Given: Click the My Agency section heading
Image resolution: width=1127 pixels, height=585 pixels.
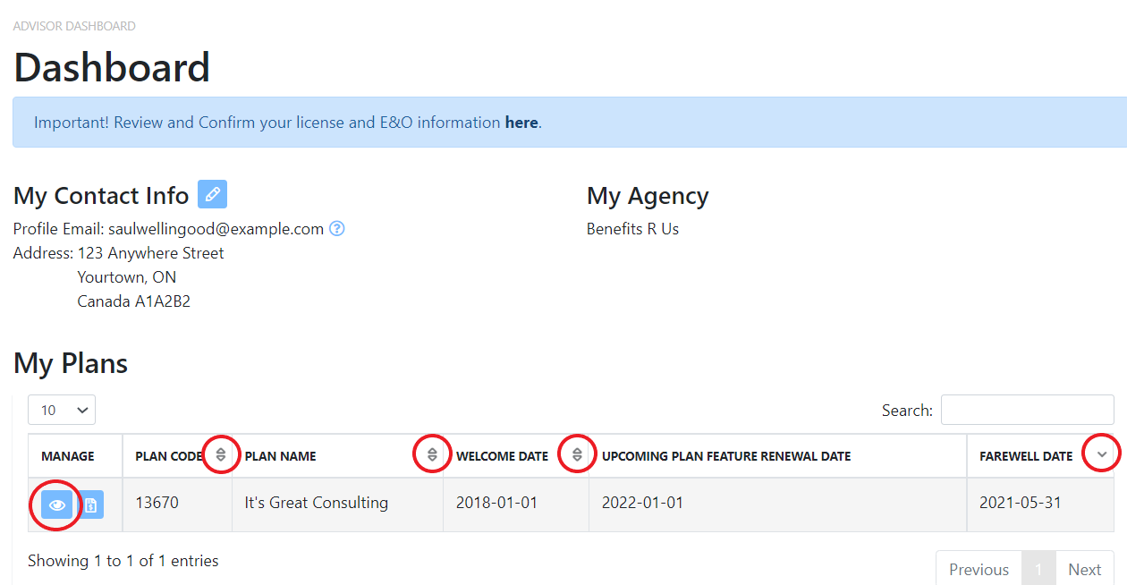Looking at the screenshot, I should click(x=648, y=196).
